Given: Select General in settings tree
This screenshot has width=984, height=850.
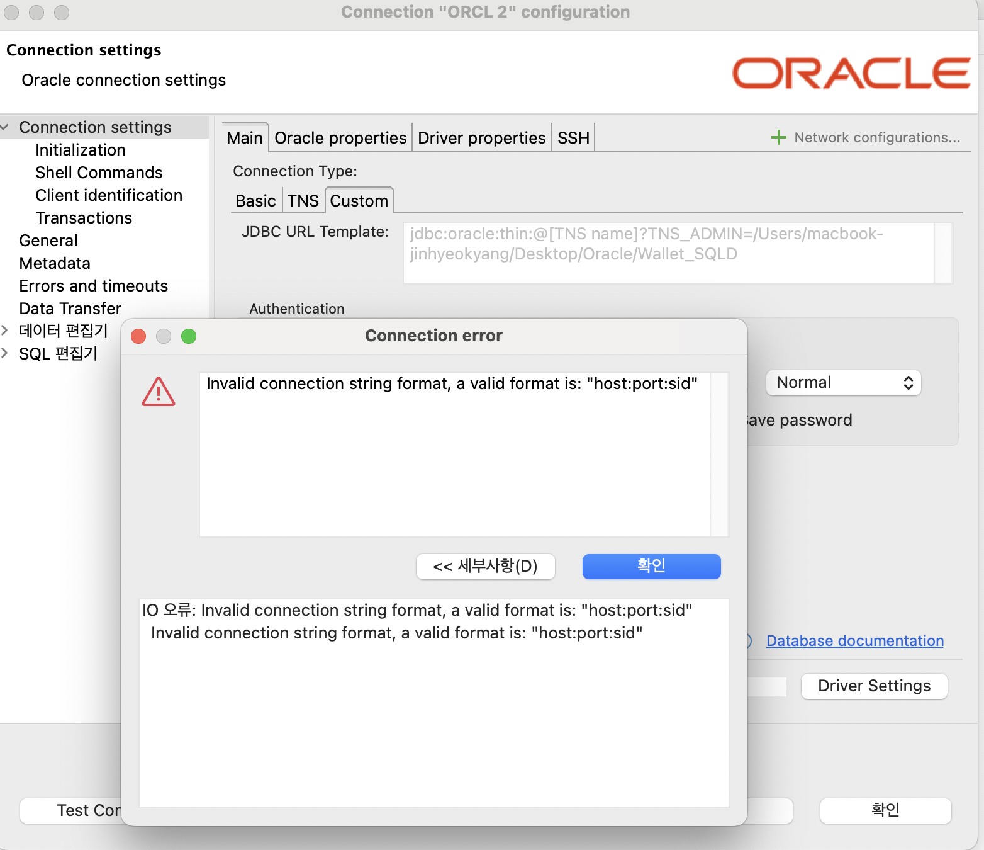Looking at the screenshot, I should click(48, 241).
